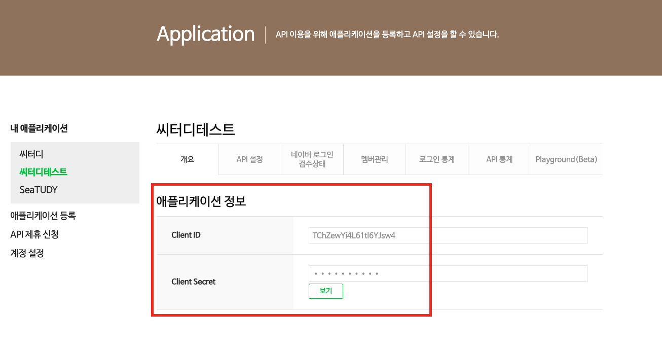Viewport: 662px width, 344px height.
Task: Open the 네이버 로그인 검수상태 tab
Action: pyautogui.click(x=312, y=159)
